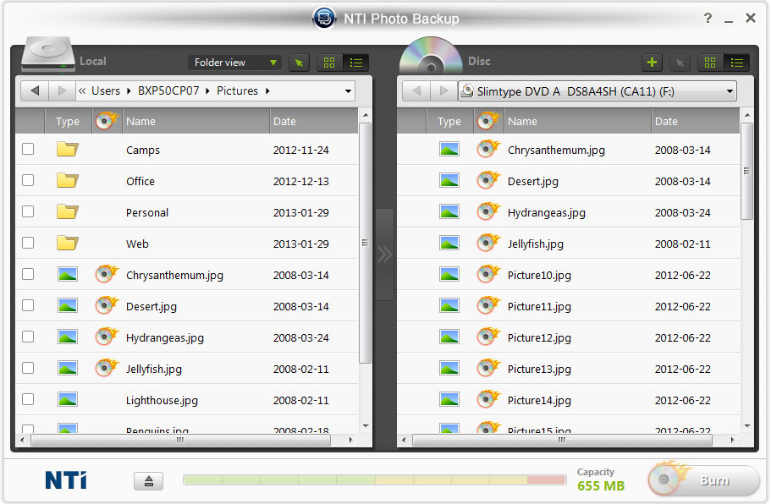Click the Disc panel horizontal scrollbar
Screen dimensions: 771x504
coord(562,440)
